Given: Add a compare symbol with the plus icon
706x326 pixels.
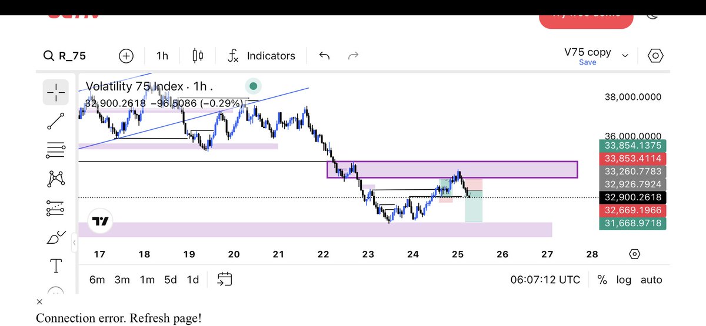Looking at the screenshot, I should 126,56.
